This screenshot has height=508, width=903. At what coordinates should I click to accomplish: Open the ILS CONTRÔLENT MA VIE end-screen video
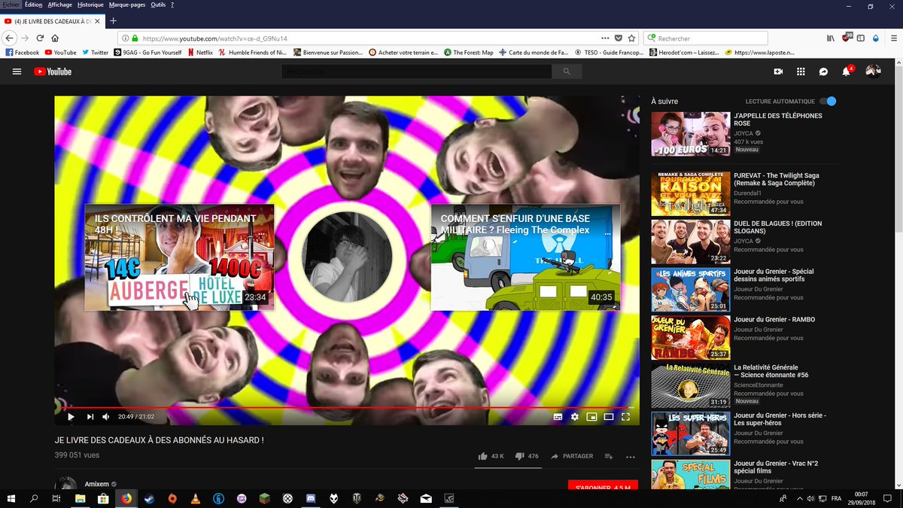tap(179, 257)
